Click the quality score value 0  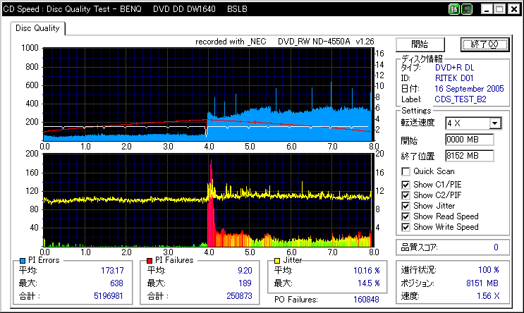[496, 247]
